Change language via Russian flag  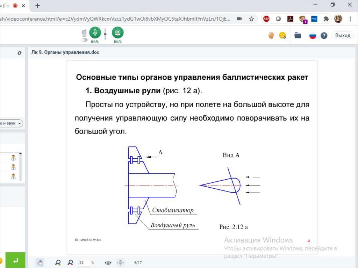tap(313, 36)
